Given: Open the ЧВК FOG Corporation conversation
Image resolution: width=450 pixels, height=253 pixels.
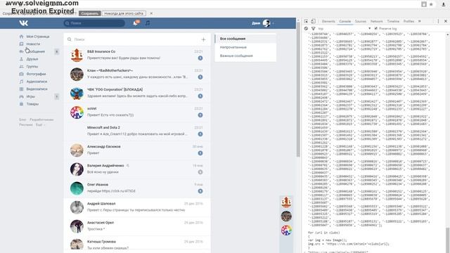Looking at the screenshot, I should 137,93.
